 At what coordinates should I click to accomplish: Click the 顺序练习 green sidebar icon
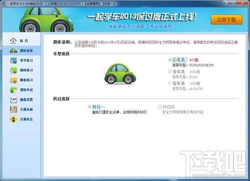tap(13, 70)
